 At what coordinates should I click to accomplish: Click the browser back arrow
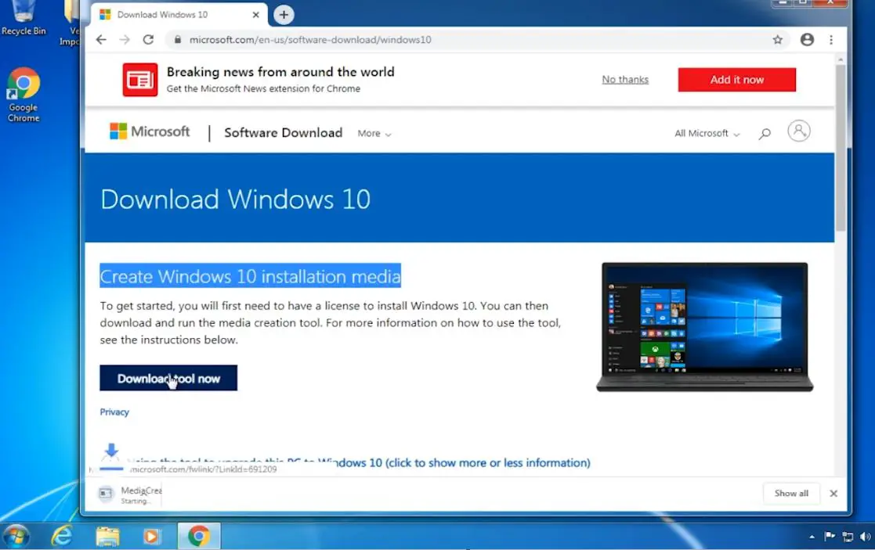pos(101,40)
